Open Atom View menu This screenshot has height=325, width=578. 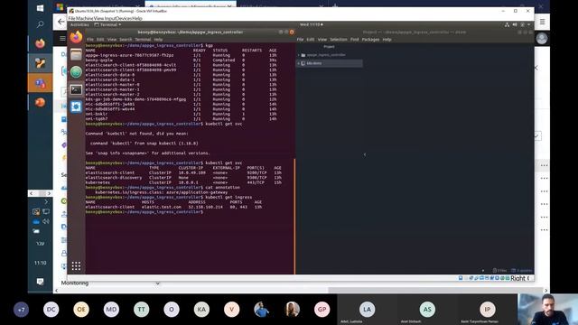pyautogui.click(x=322, y=40)
